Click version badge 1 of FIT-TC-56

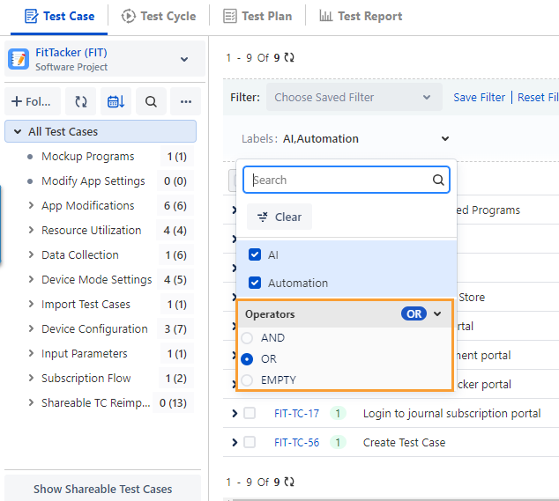[338, 443]
